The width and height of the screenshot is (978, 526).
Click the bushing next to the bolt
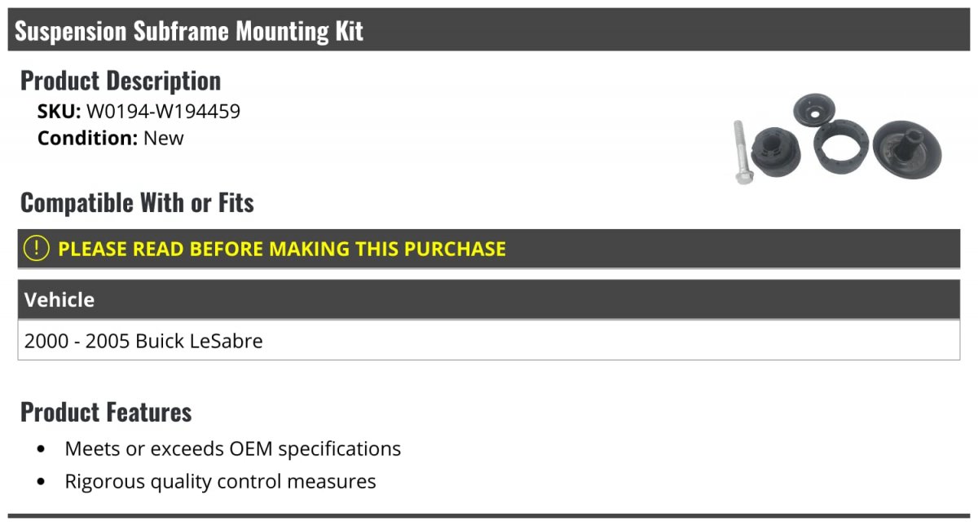pos(775,152)
